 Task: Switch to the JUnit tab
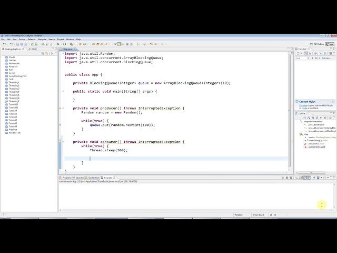point(33,49)
